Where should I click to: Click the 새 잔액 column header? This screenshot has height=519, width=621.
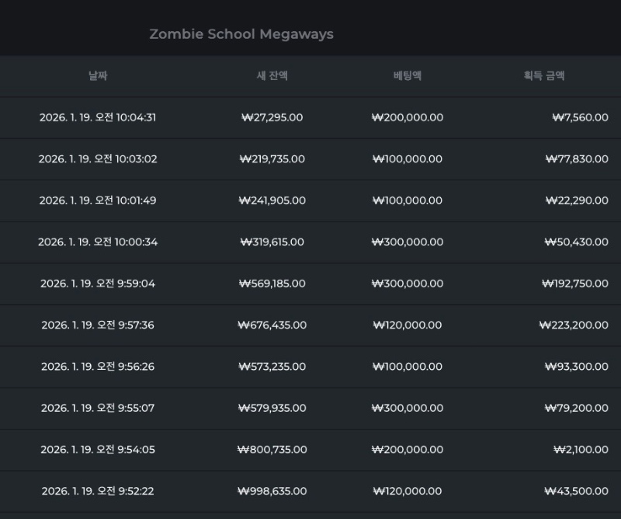[x=272, y=76]
